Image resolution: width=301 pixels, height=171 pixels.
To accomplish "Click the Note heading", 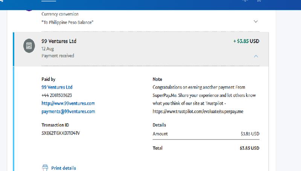I will (x=157, y=79).
